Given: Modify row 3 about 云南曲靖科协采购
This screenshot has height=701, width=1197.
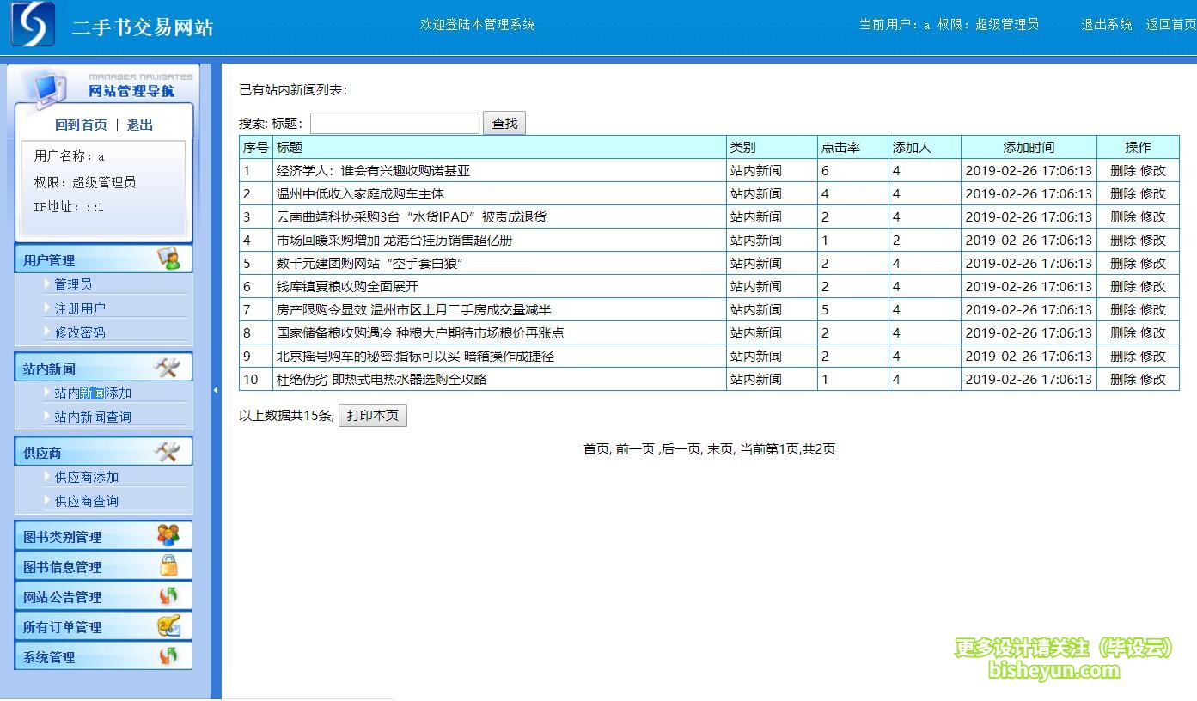Looking at the screenshot, I should pos(1153,216).
